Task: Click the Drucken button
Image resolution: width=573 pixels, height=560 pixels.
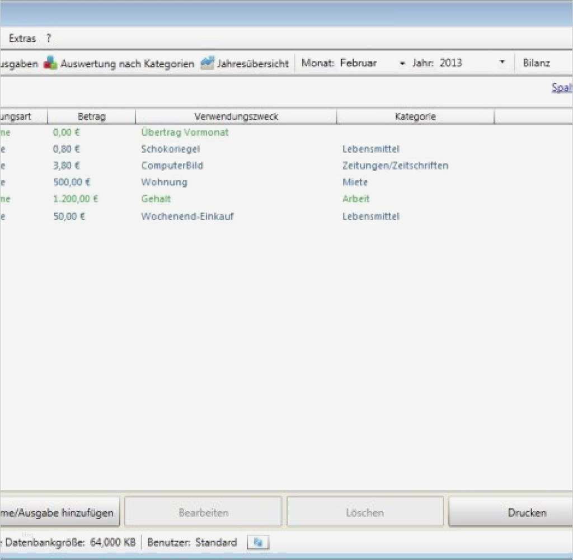Action: pyautogui.click(x=511, y=512)
